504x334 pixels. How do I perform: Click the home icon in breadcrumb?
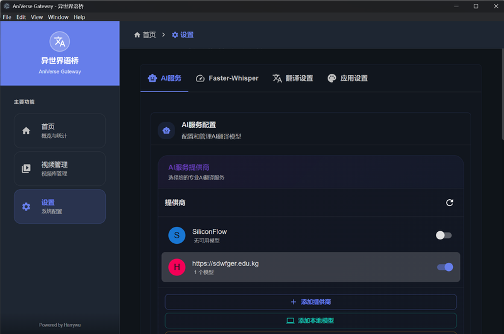click(x=137, y=35)
